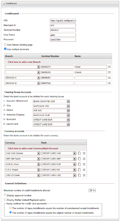The image size is (122, 223).
Task: Enable Display Dollar Linked Payment option
Action: (5, 200)
